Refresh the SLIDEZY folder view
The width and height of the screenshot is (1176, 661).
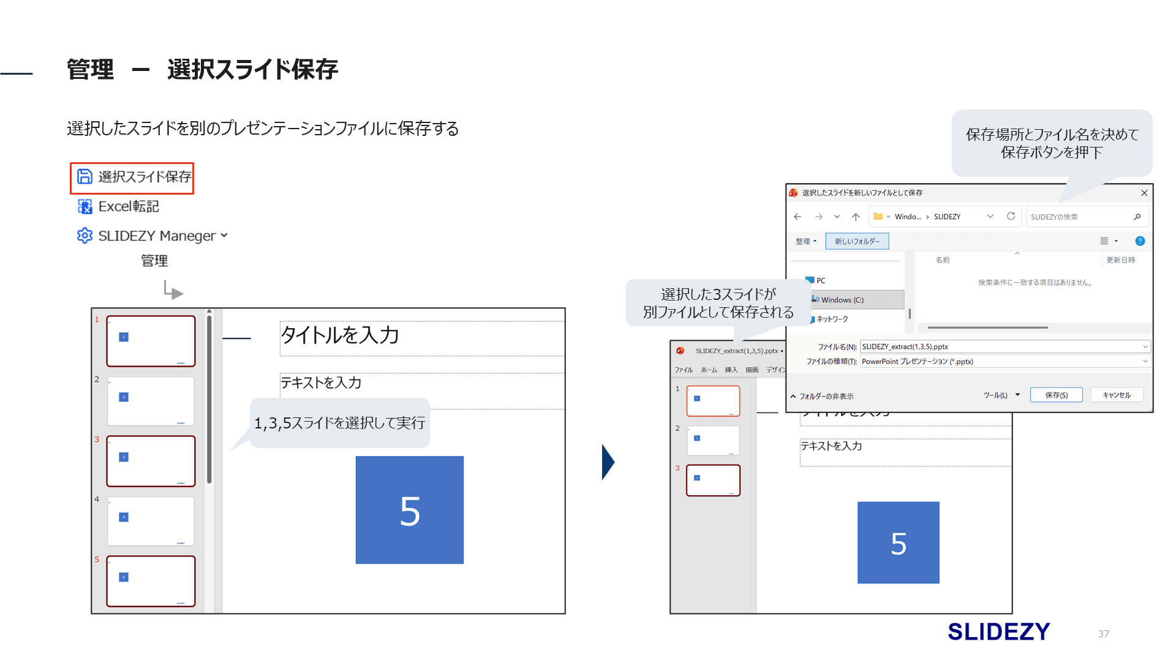(x=1011, y=216)
